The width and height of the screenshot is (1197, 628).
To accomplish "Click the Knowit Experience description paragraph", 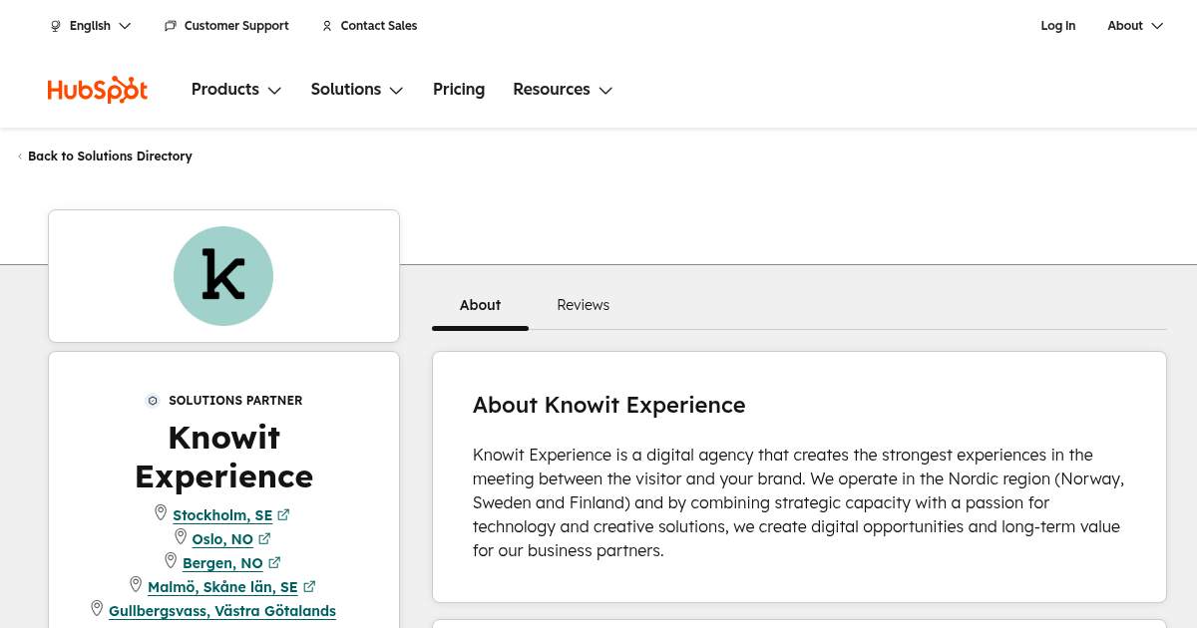I will [x=798, y=502].
